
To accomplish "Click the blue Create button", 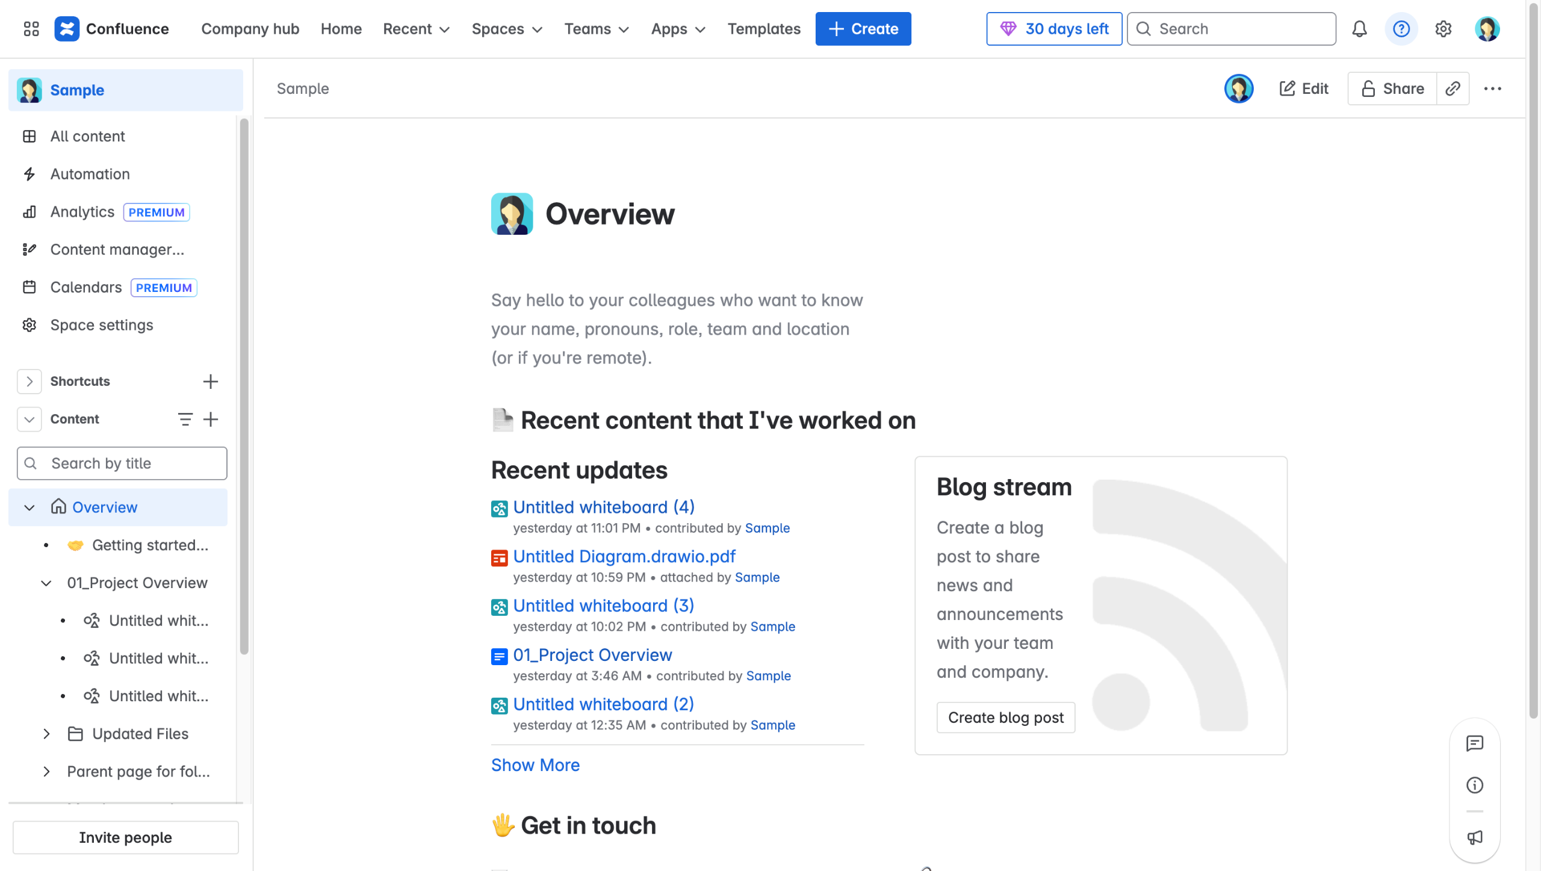I will [863, 29].
